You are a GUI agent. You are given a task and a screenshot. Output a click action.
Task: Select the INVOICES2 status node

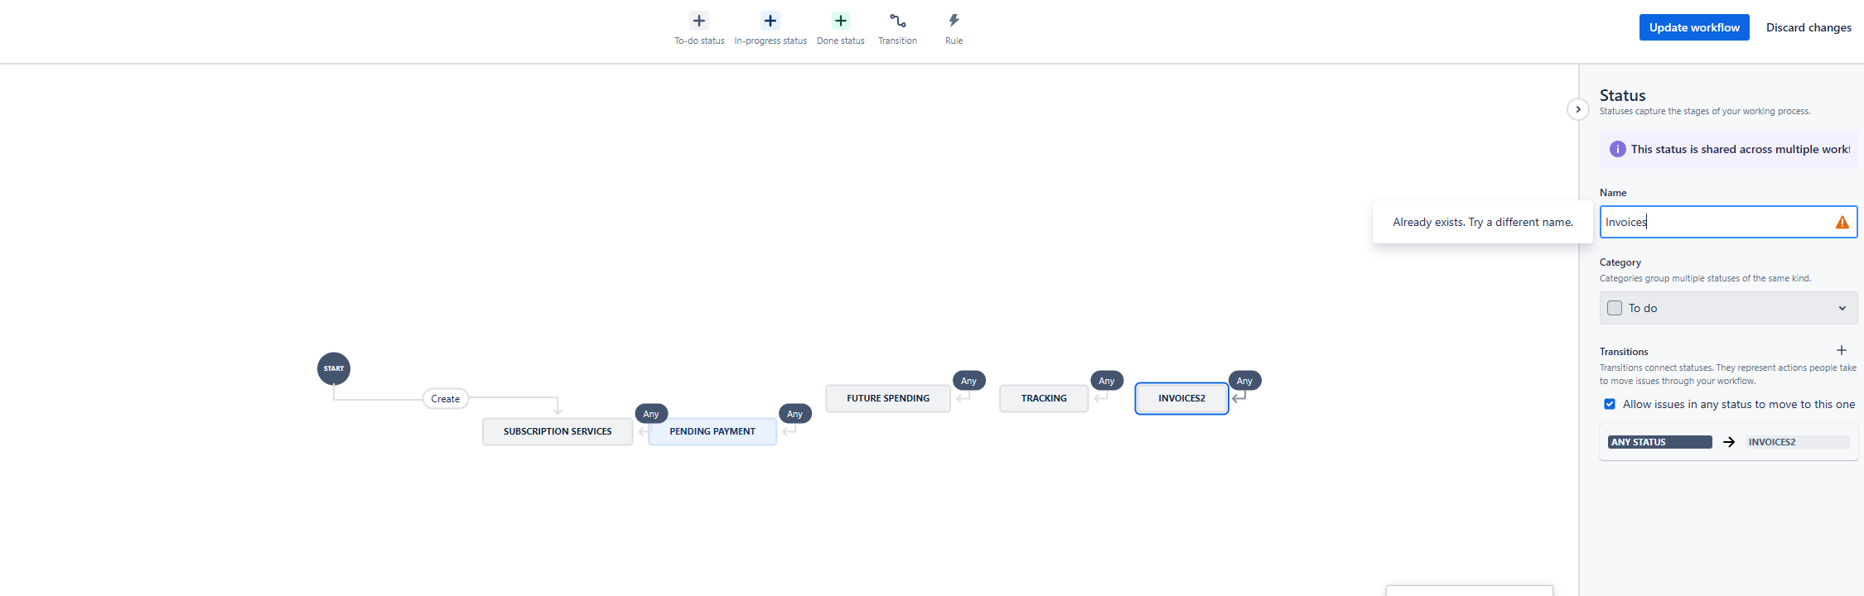point(1182,398)
